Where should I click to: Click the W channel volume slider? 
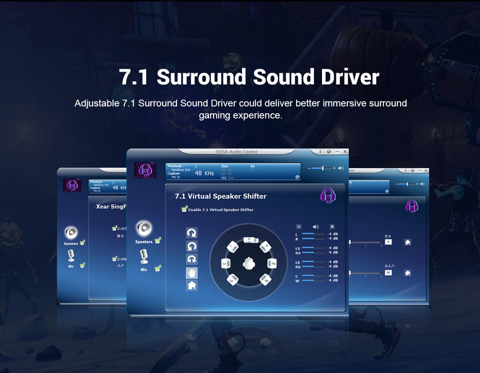[x=313, y=281]
